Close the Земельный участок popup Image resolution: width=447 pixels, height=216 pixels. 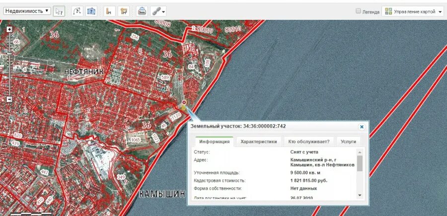click(362, 127)
